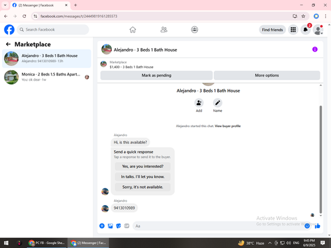Select the Alejandro 3 Beds 1 Bath conversation

[46, 58]
